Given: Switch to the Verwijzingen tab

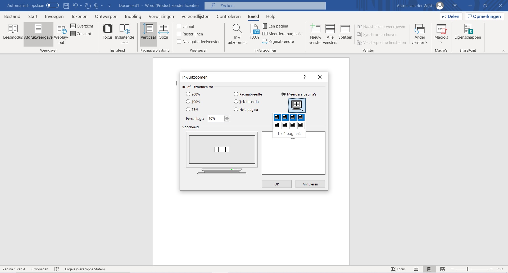Looking at the screenshot, I should tap(161, 16).
